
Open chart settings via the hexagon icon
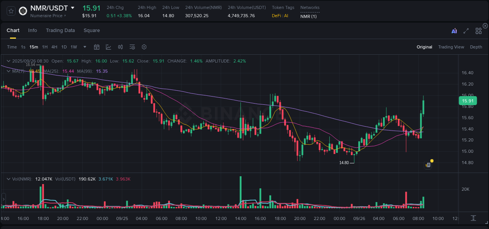144,47
